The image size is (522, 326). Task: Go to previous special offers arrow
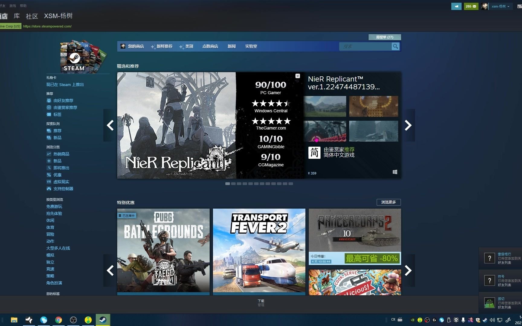tap(110, 270)
